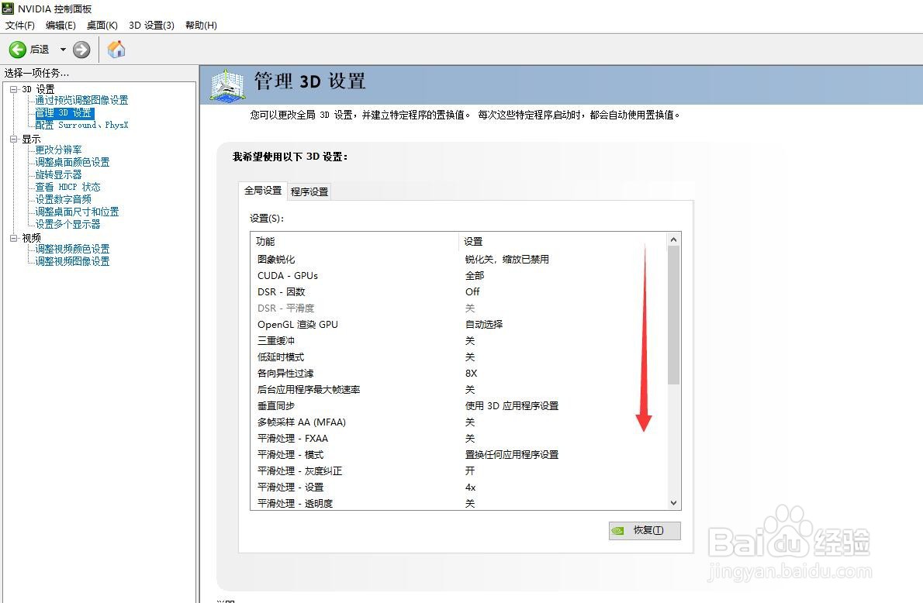Image resolution: width=923 pixels, height=603 pixels.
Task: Click the 功能 column header
Action: [354, 241]
